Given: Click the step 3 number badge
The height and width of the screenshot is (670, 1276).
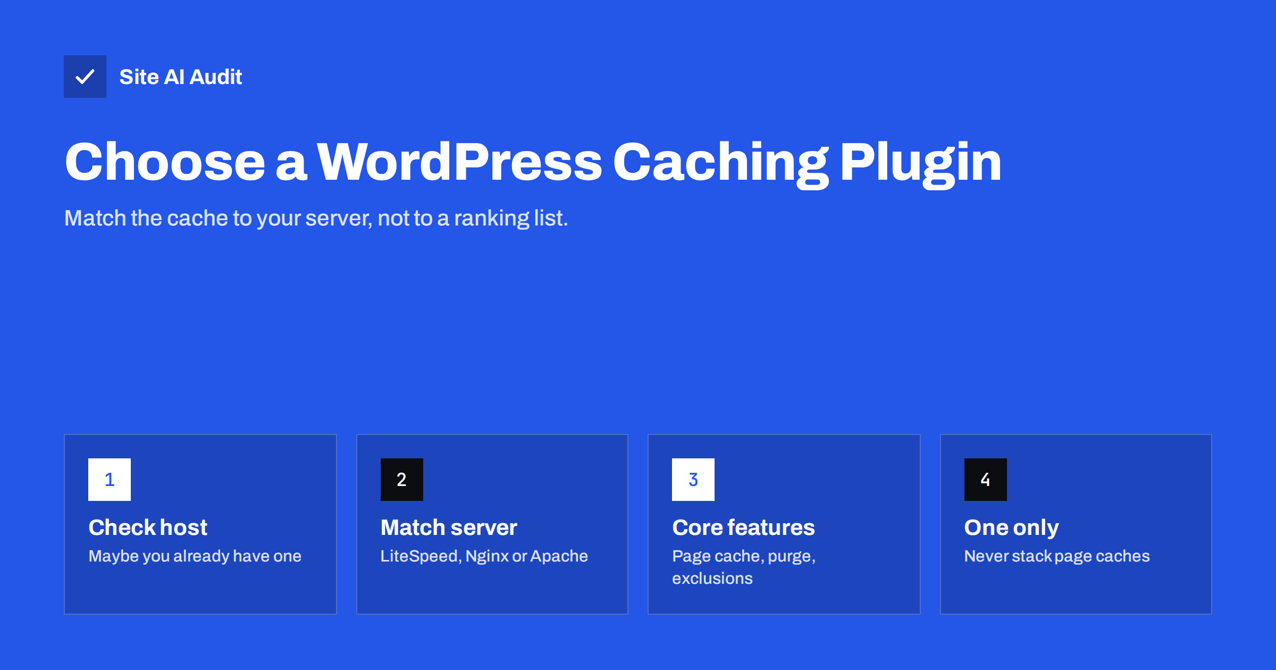Looking at the screenshot, I should (693, 480).
